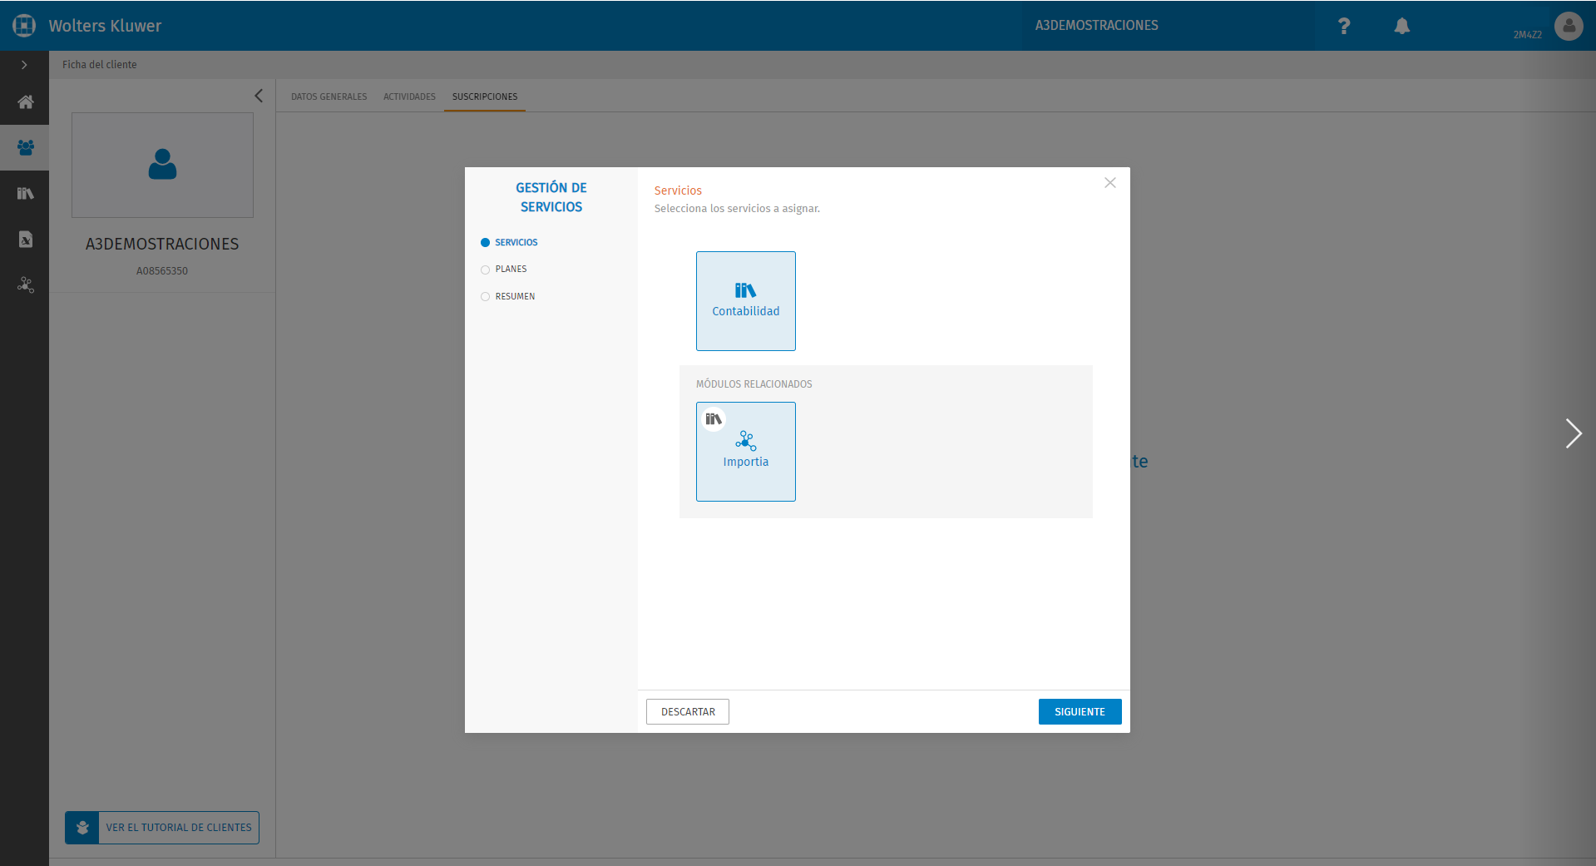Screen dimensions: 1596x866
Task: Expand the left navigation sidebar
Action: [24, 65]
